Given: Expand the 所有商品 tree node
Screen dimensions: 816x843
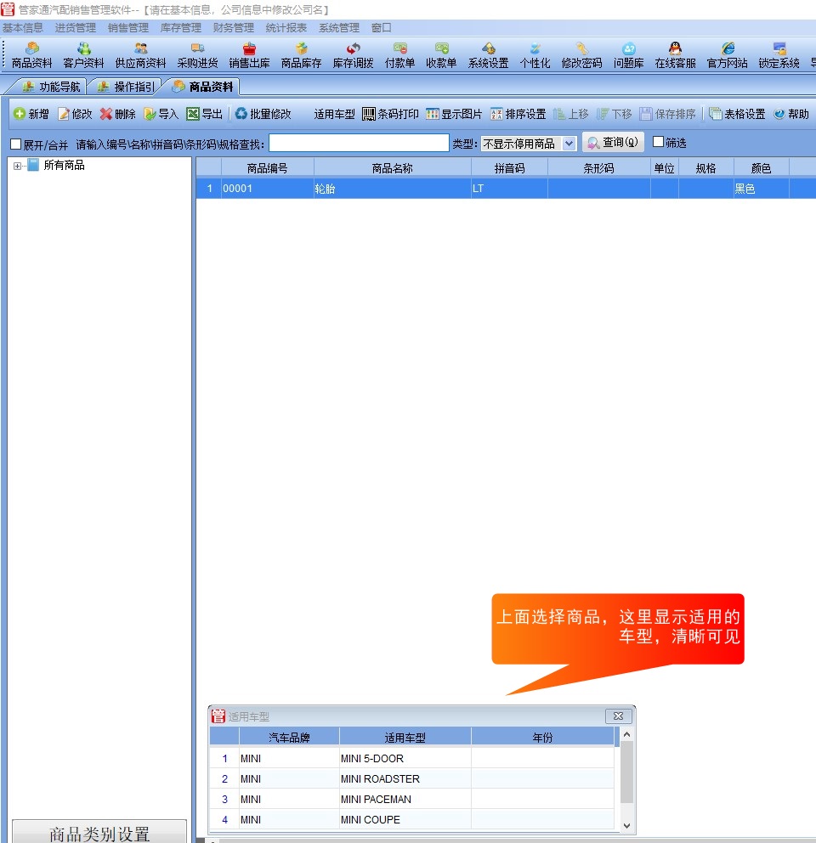Looking at the screenshot, I should 18,166.
